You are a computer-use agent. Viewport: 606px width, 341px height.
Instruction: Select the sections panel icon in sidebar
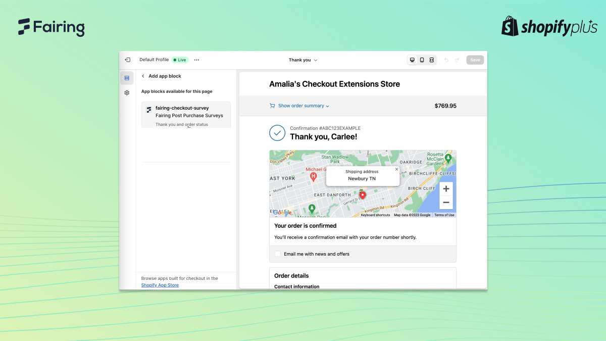click(x=127, y=78)
